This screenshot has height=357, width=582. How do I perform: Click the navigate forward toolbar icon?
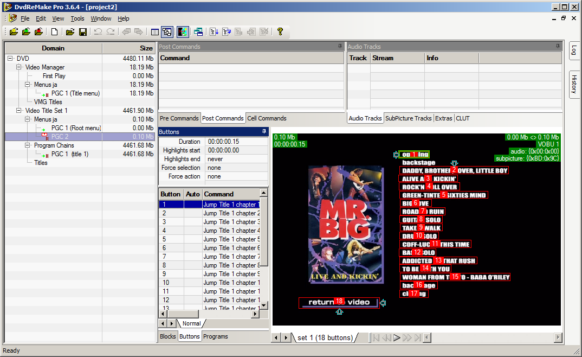pos(138,32)
